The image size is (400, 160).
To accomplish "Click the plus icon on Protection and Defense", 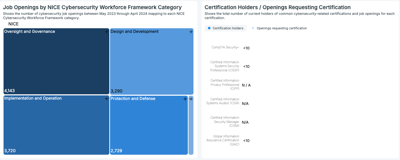I will pyautogui.click(x=185, y=99).
